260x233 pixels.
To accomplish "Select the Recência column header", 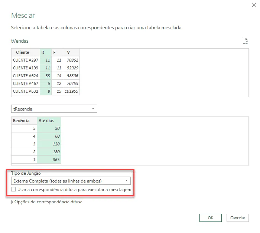I will click(24, 121).
